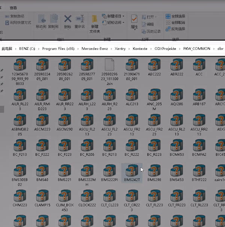Screen dimensions: 225x227
Task: Expand the chevron after ODXProjekte in path
Action: [180, 49]
